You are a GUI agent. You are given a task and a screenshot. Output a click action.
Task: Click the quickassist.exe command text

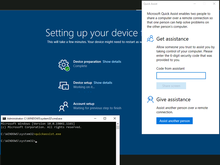pyautogui.click(x=48, y=134)
